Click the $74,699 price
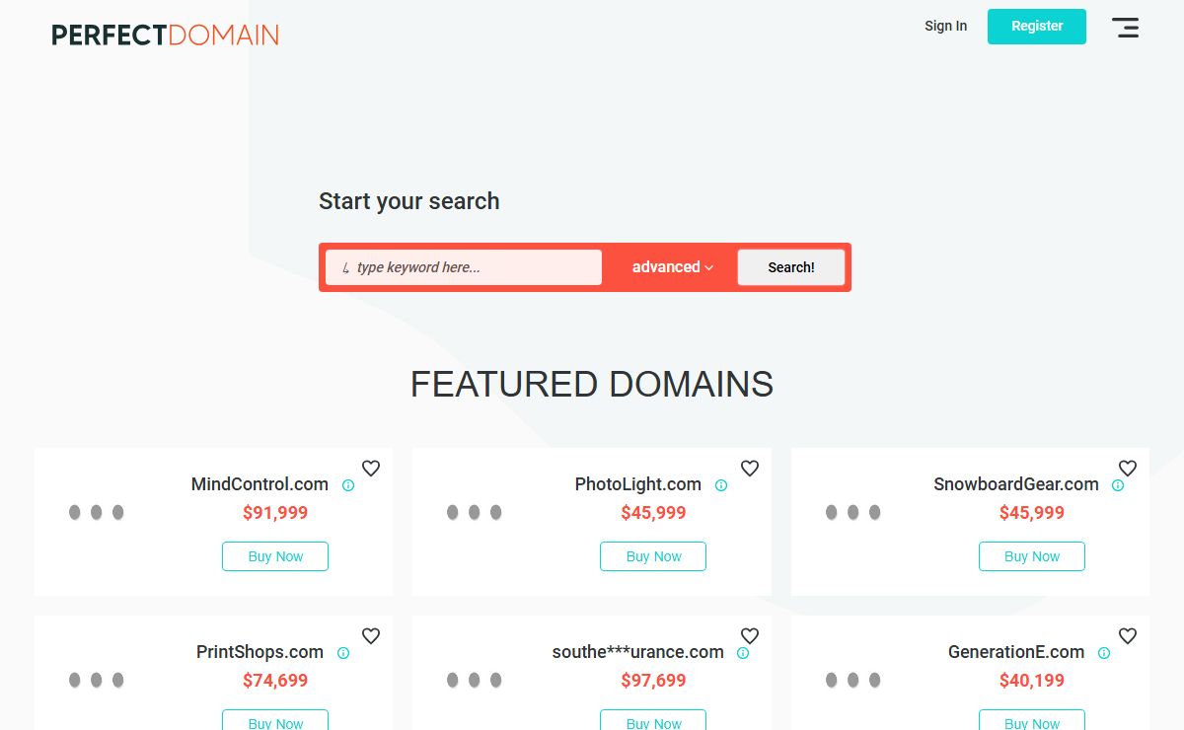 tap(275, 681)
